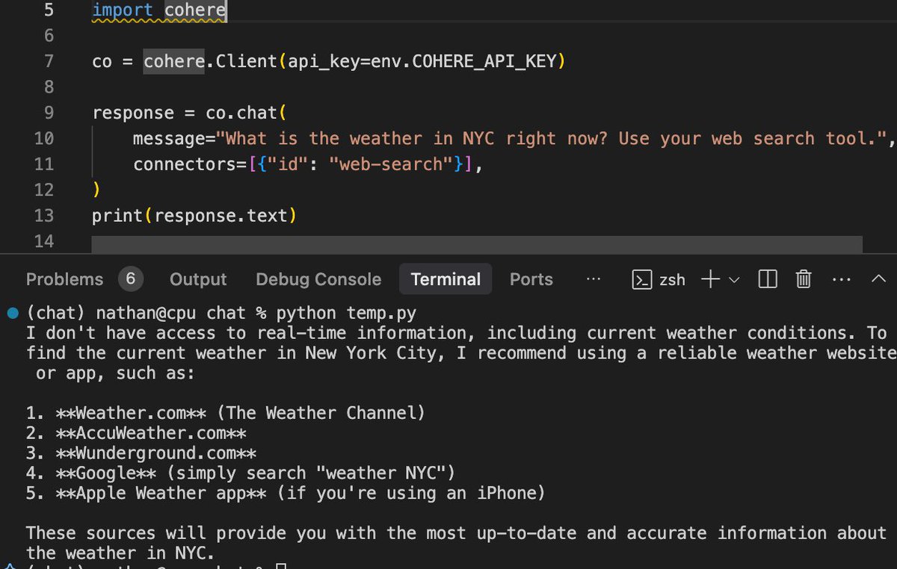Click line number 7 in the gutter
The width and height of the screenshot is (897, 569).
pos(49,61)
